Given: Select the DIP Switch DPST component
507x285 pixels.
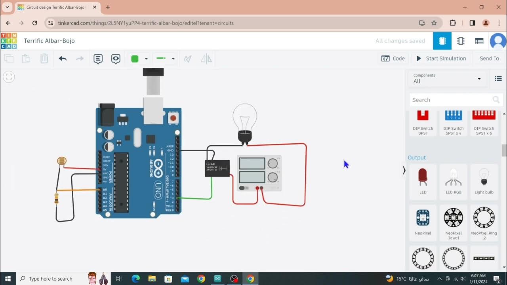Looking at the screenshot, I should tap(423, 123).
